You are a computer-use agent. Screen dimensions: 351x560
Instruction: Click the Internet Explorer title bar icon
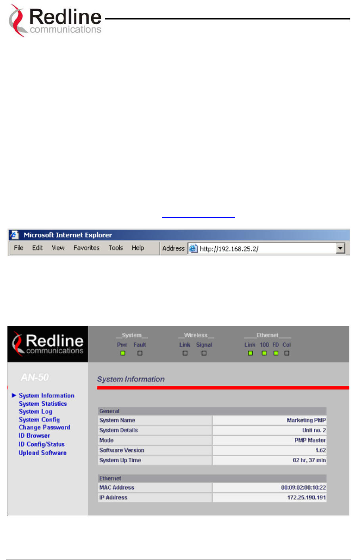[15, 235]
